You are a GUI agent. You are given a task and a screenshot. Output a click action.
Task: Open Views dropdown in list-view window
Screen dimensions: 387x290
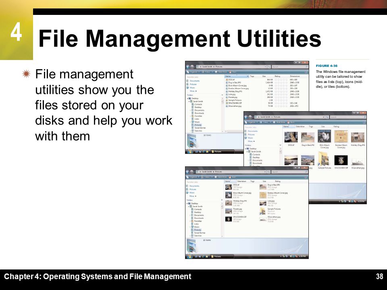pyautogui.click(x=208, y=72)
